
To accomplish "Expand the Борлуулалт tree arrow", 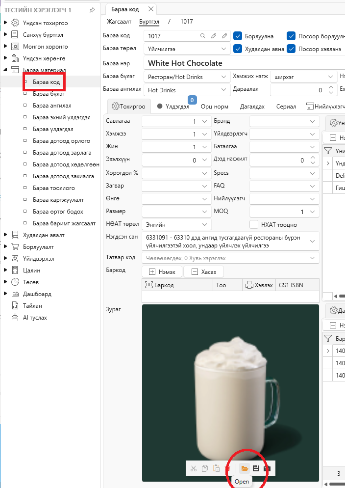I will (5, 247).
